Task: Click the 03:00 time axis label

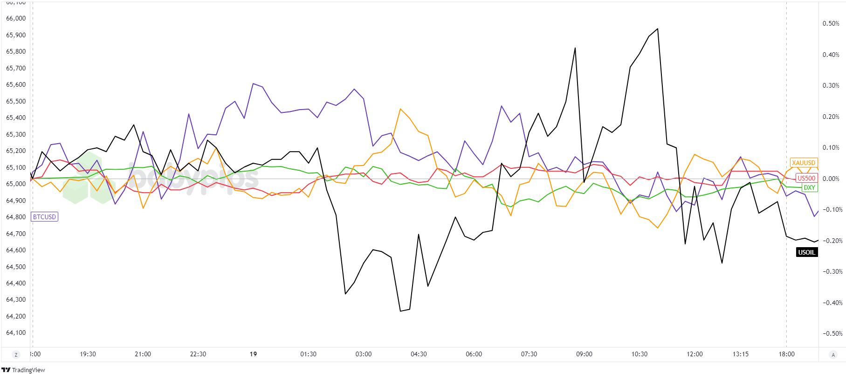Action: tap(364, 354)
